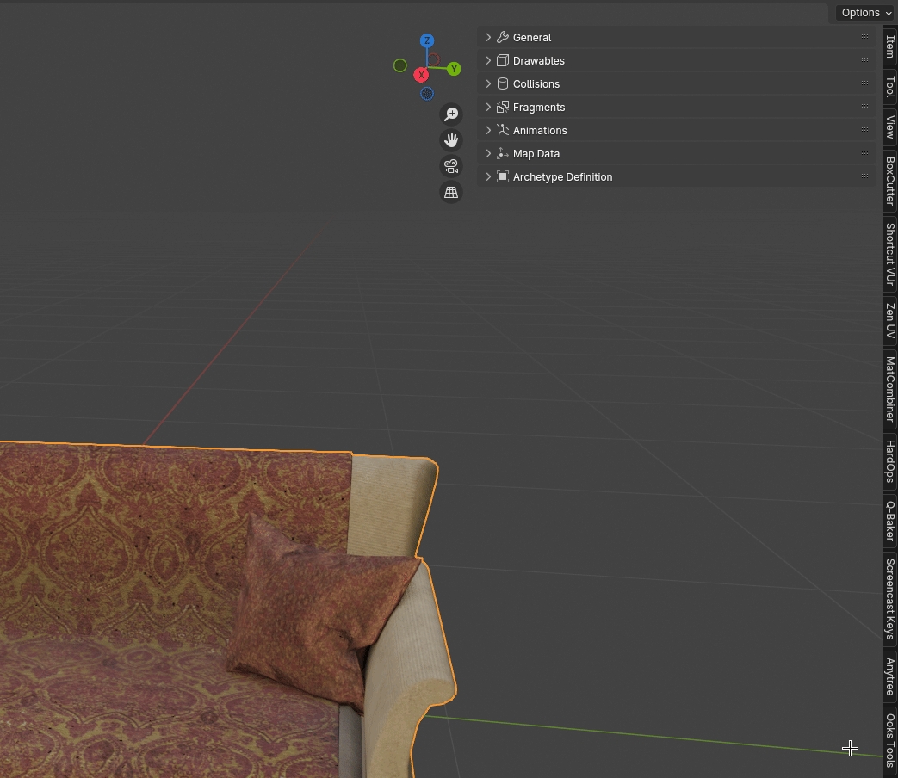Click the hollow green negative Y gizmo circle
898x778 pixels.
coord(399,65)
